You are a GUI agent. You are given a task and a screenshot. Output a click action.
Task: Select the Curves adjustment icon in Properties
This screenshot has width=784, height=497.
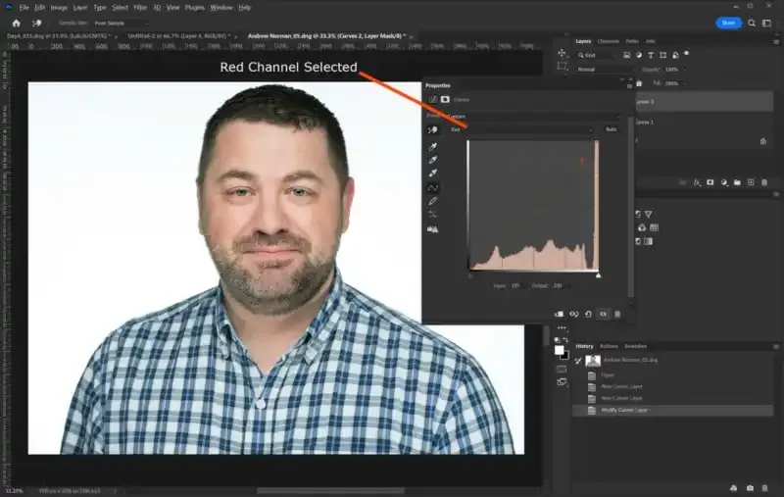click(433, 100)
